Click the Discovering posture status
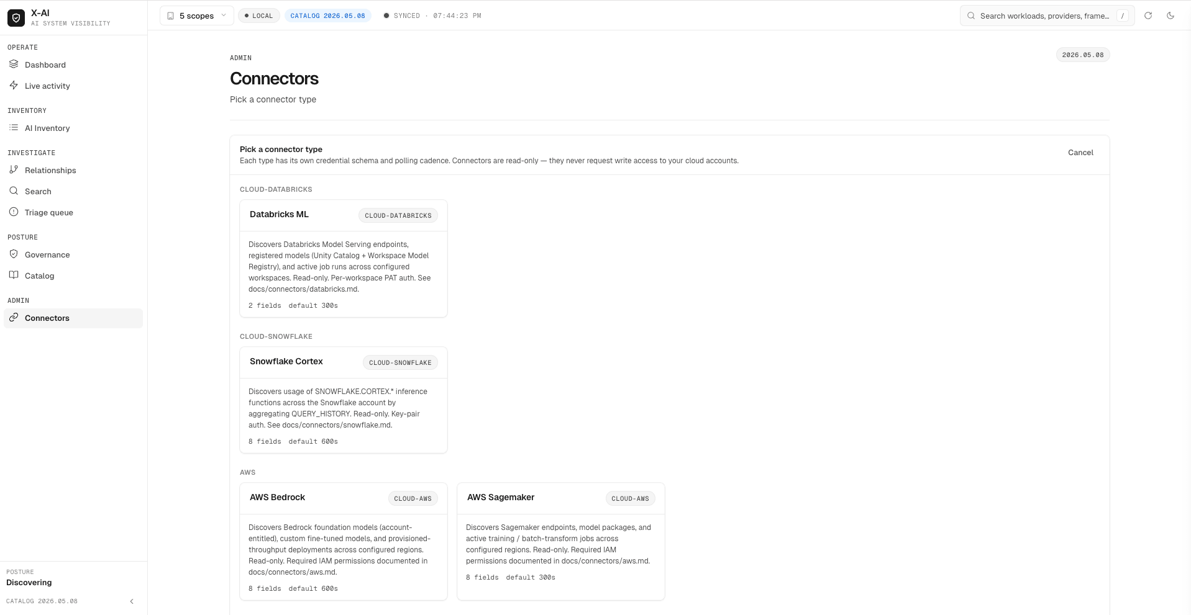Screen dimensions: 1191x615 pos(29,582)
